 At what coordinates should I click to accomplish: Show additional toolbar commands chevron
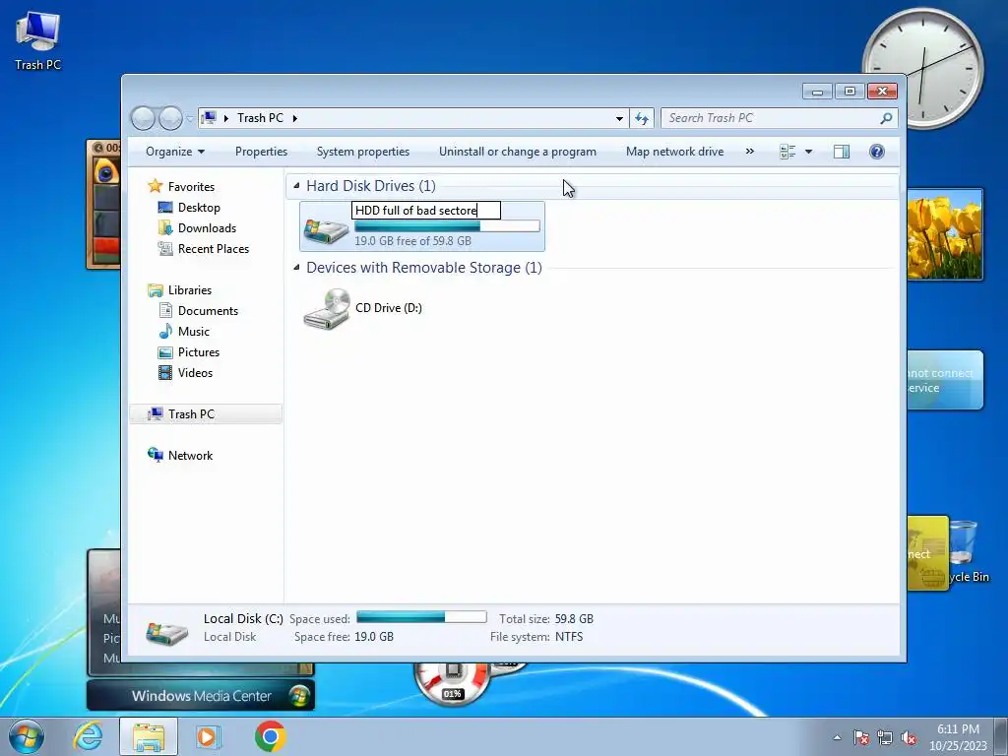749,152
